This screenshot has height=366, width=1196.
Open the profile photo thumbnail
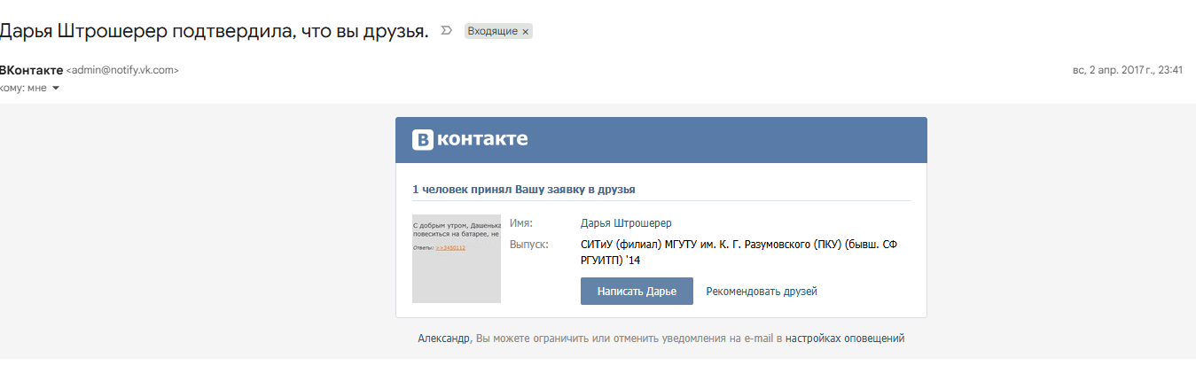[x=457, y=259]
